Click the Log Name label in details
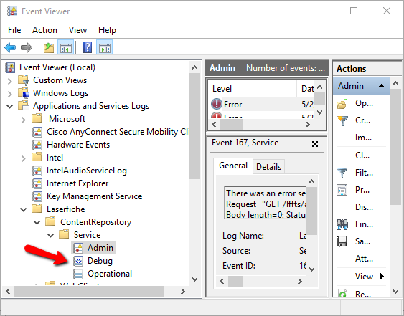This screenshot has height=316, width=404. [243, 236]
